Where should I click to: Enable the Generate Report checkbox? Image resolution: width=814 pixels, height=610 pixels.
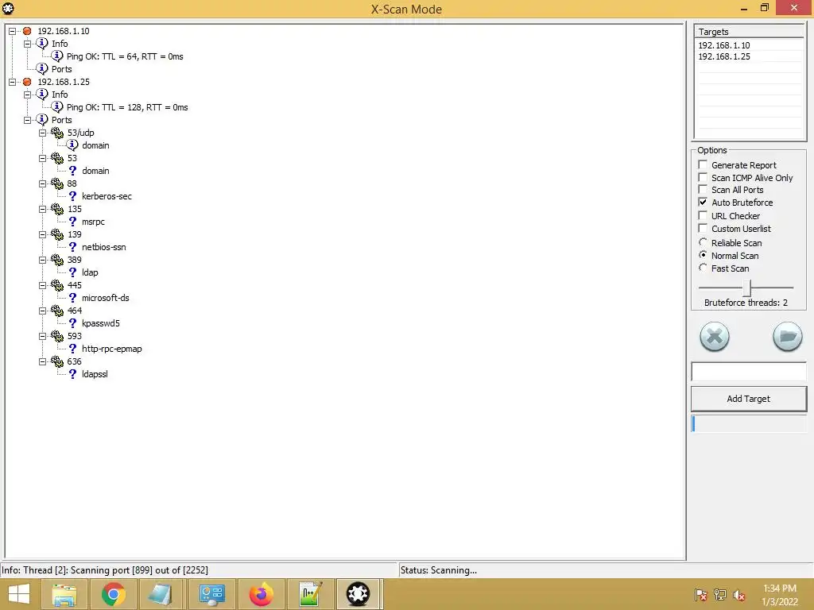[x=703, y=164]
